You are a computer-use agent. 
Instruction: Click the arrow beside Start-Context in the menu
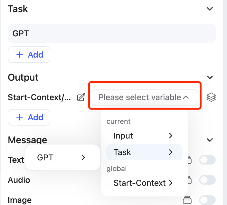[170, 183]
